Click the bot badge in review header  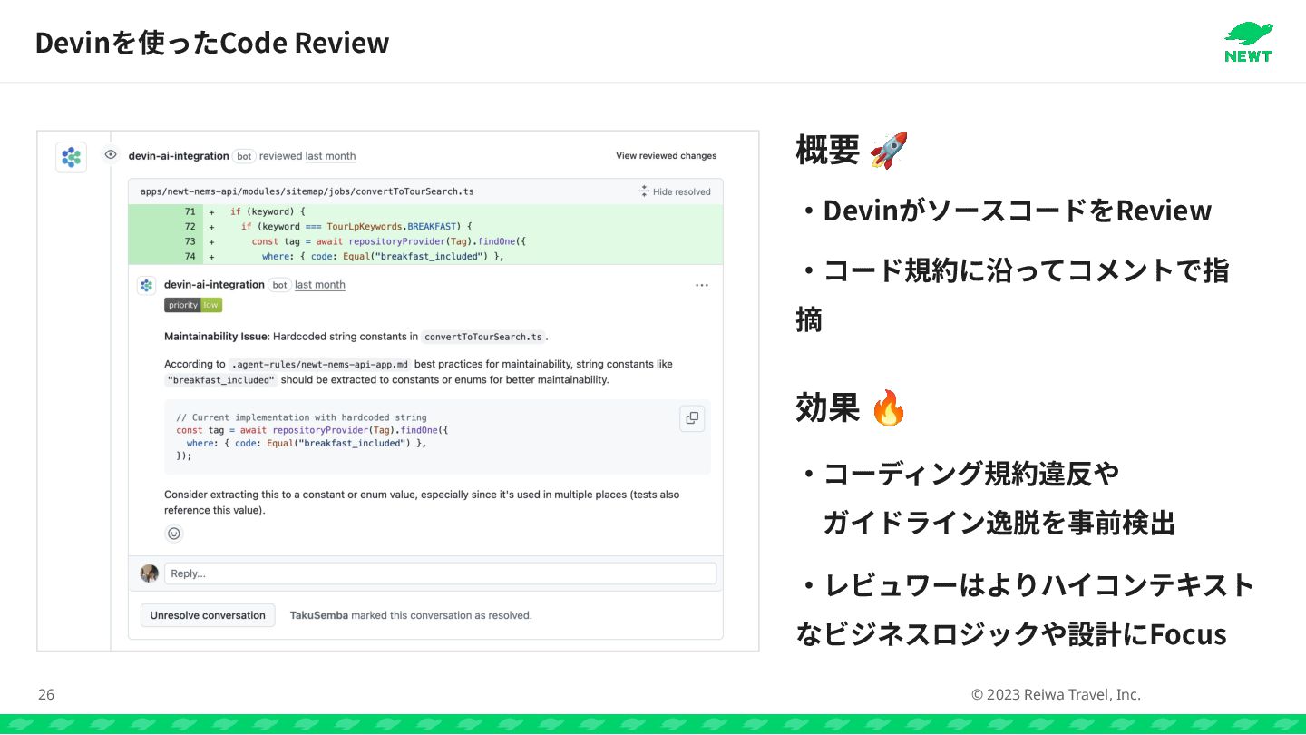click(x=244, y=156)
